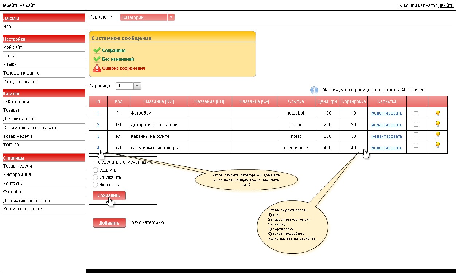The image size is (456, 273).
Task: Open Языки settings in the sidebar
Action: pyautogui.click(x=44, y=64)
